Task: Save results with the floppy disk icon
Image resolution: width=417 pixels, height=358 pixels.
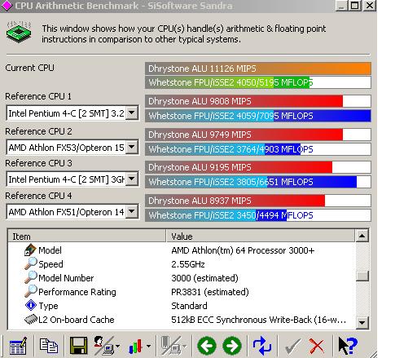Action: pyautogui.click(x=78, y=346)
